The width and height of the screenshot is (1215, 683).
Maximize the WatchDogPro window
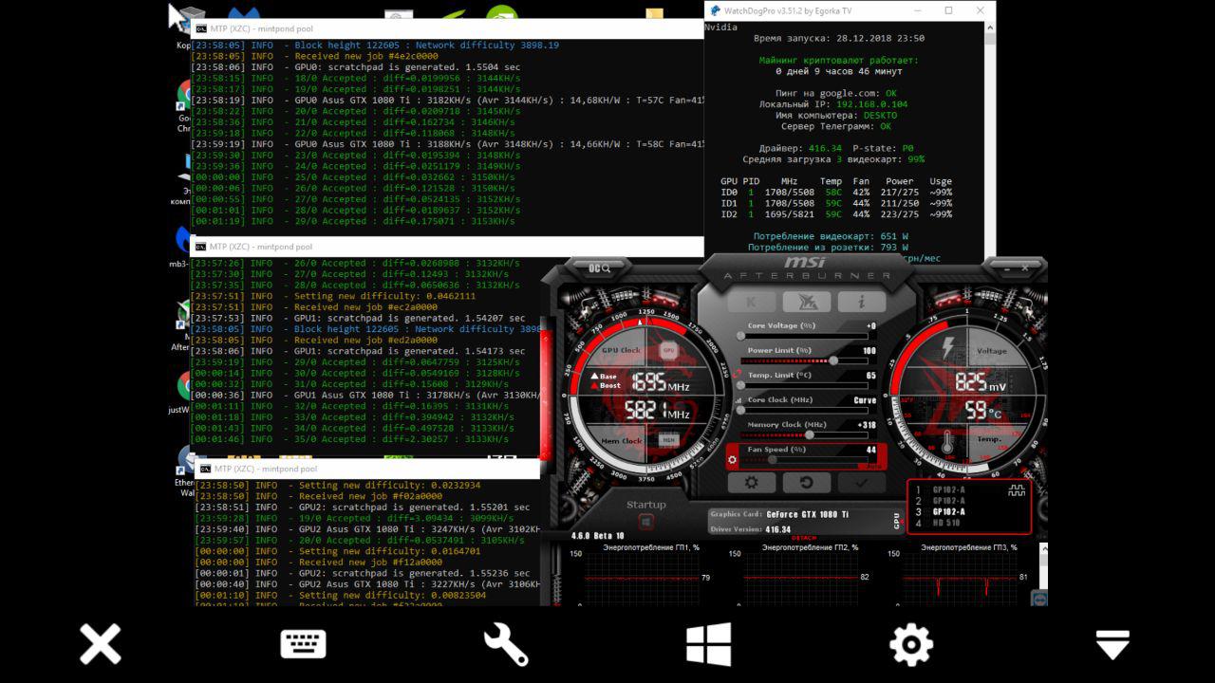click(x=948, y=10)
